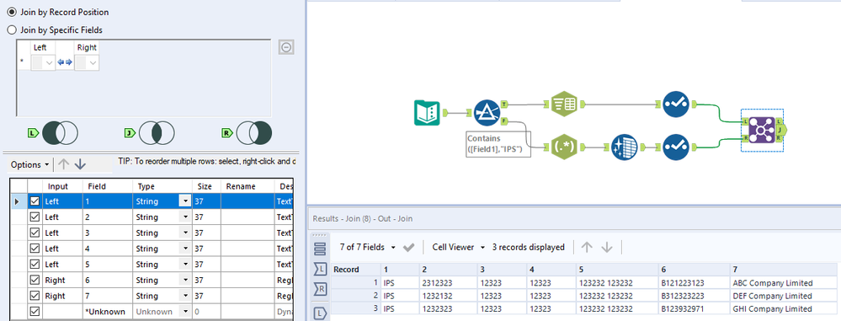Screen dimensions: 841x321
Task: Click the J inner join Venn icon
Action: [x=156, y=132]
